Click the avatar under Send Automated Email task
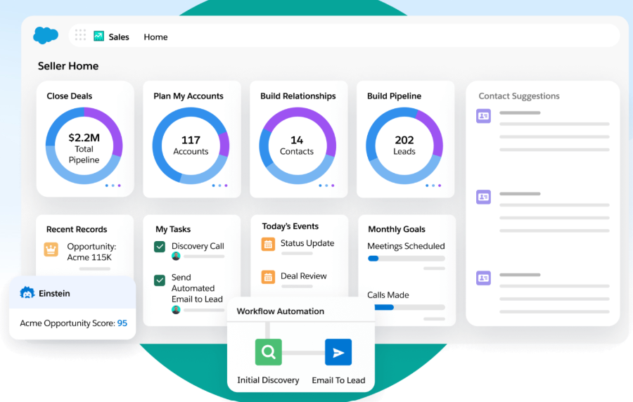Screen dimensions: 633x402 [176, 310]
